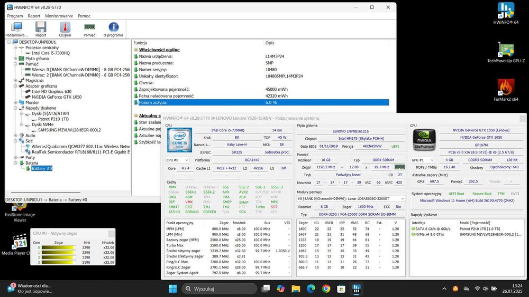The height and width of the screenshot is (297, 529).
Task: Select NVIDIA GeForce GTX 1050 tree item
Action: coord(57,97)
